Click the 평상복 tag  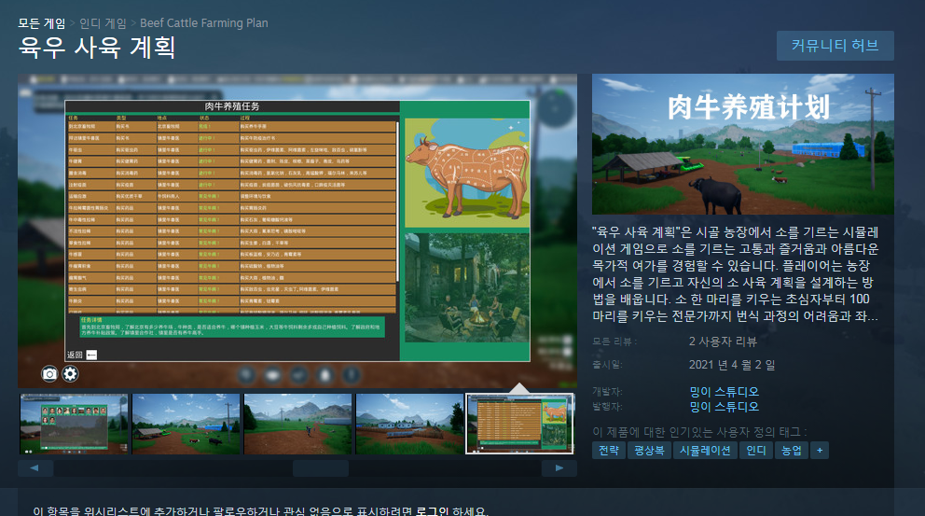(x=649, y=451)
